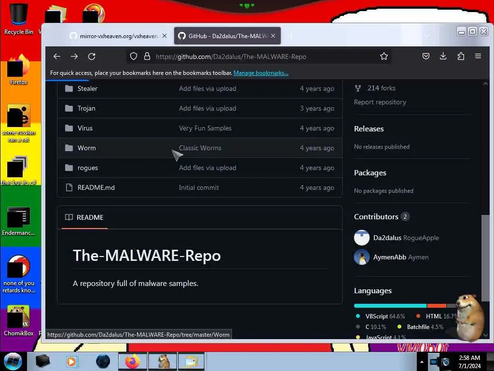The image size is (494, 371).
Task: Open the Releases heading link
Action: [x=369, y=128]
